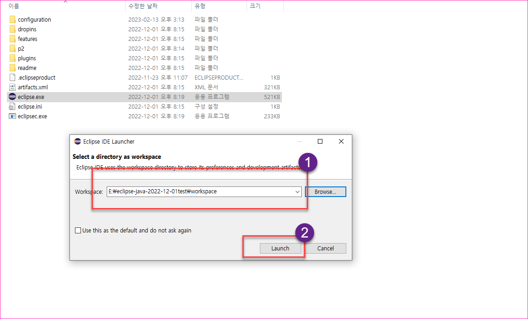
Task: Select the p2 folder icon
Action: pos(12,48)
